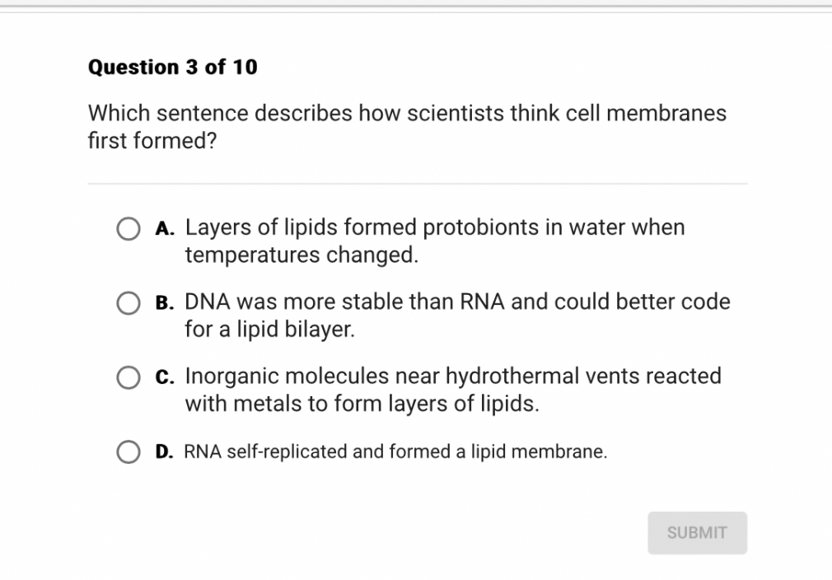Submit your selected answer
Viewport: 832px width, 580px height.
point(697,532)
